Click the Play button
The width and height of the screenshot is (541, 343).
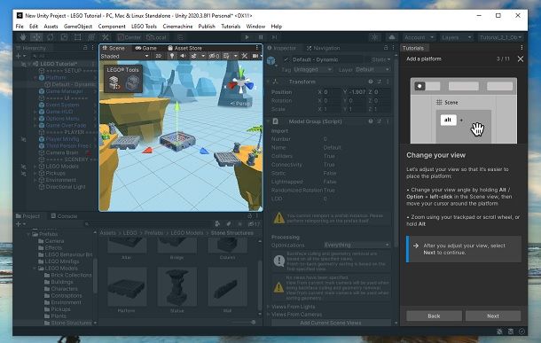247,37
